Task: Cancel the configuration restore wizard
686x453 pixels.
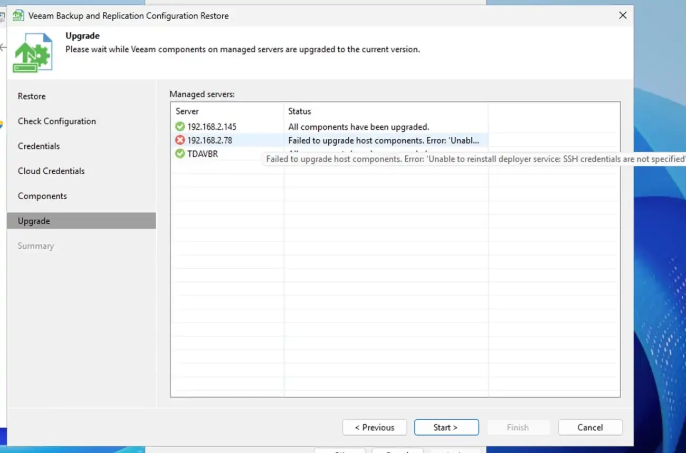Action: pyautogui.click(x=590, y=428)
